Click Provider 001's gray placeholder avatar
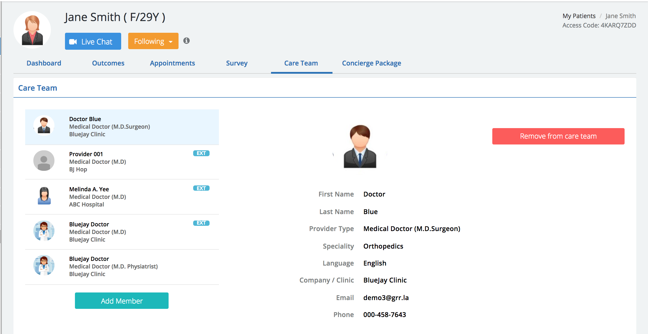648x334 pixels. [44, 161]
